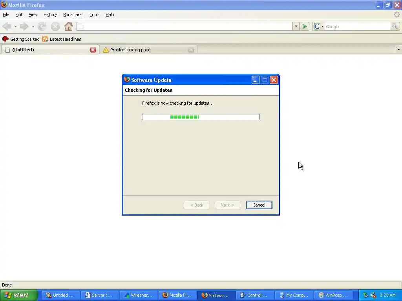Switch to My Computer taskbar window
Screen dimensions: 402x301
[294, 295]
